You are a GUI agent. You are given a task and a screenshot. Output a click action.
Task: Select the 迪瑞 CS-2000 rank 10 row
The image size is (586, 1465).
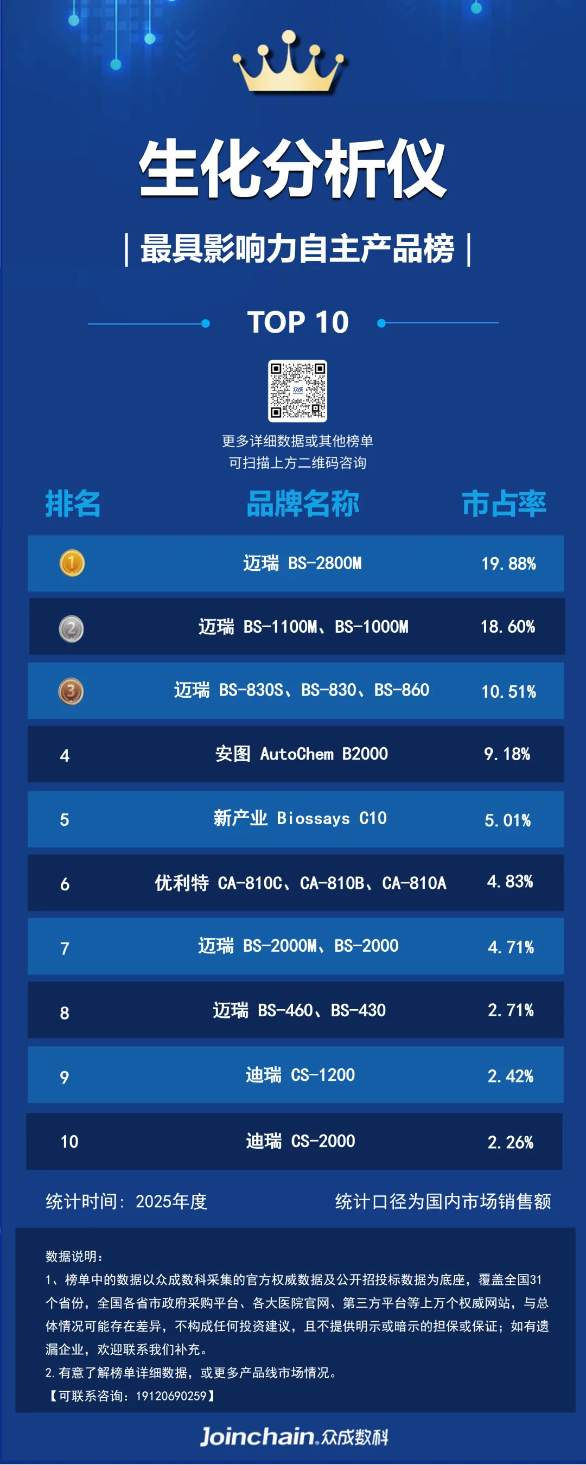click(x=294, y=1141)
